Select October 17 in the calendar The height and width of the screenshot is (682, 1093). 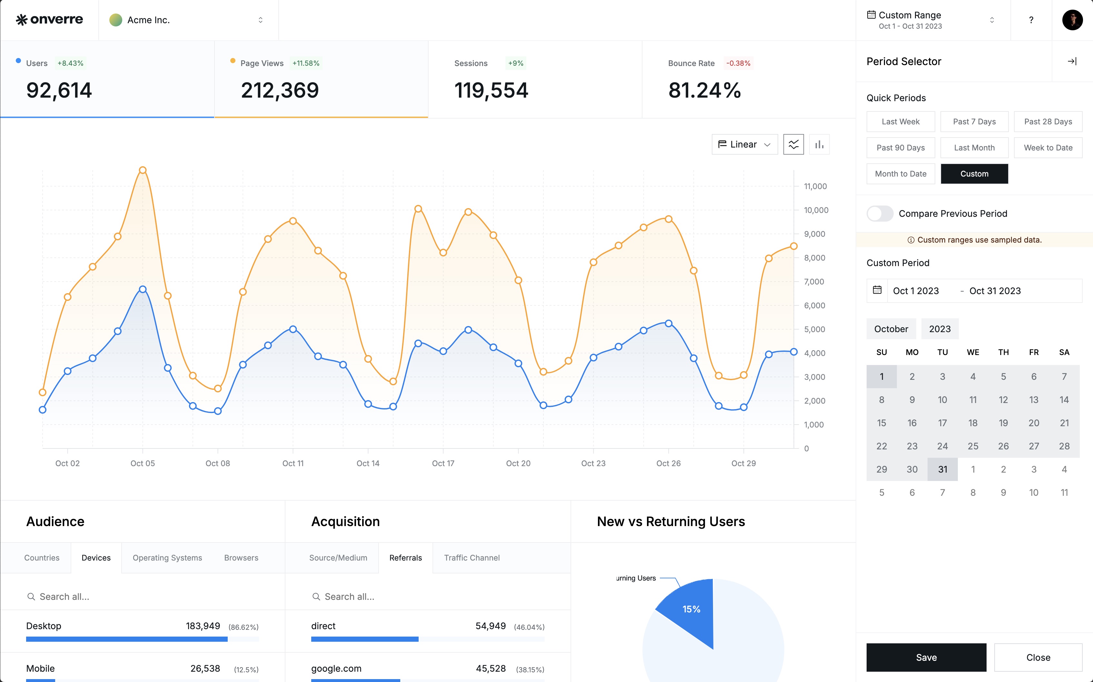click(x=942, y=423)
